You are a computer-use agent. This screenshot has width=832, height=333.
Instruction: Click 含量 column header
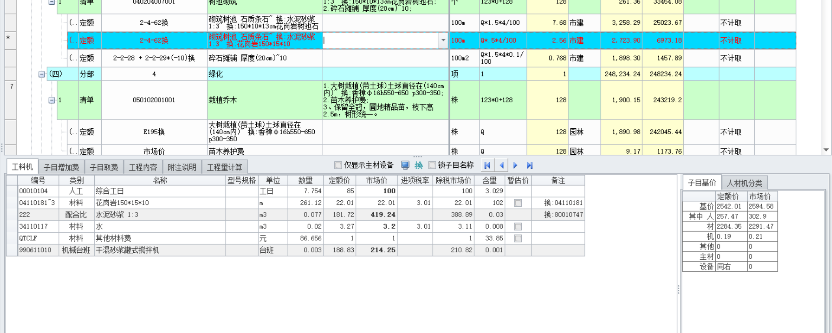(489, 180)
